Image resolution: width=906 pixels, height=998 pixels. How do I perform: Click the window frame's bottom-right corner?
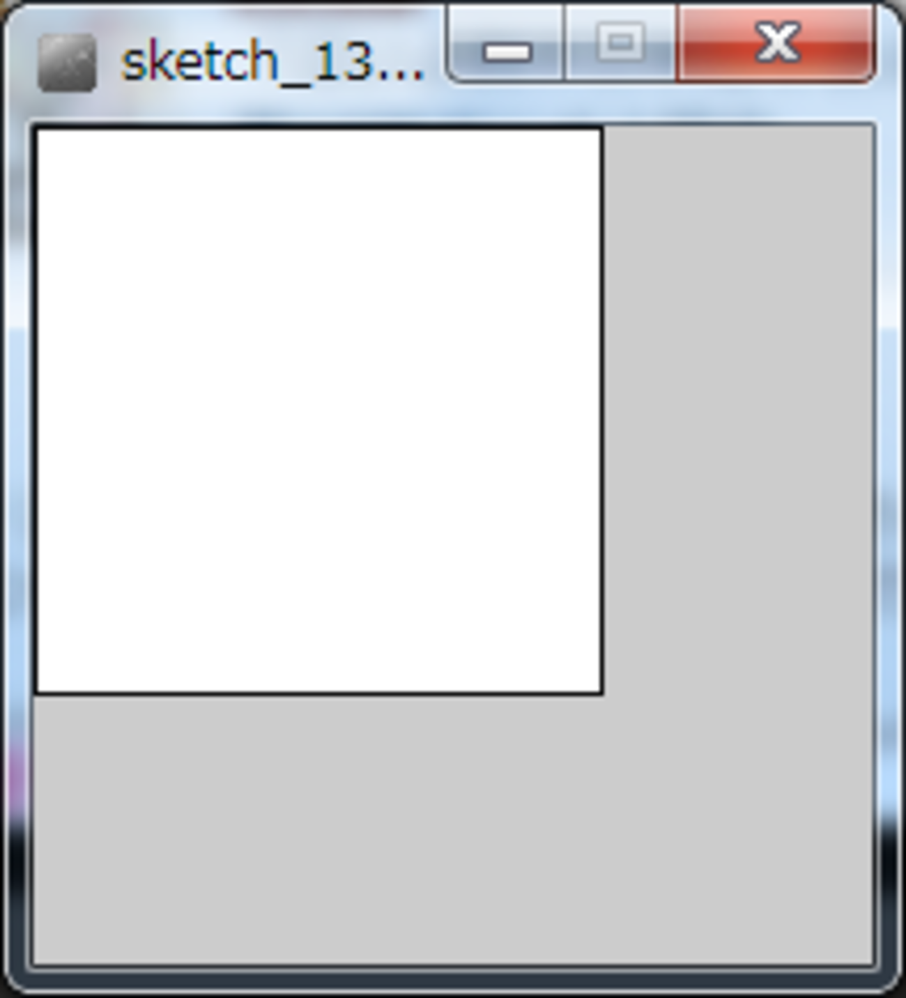(888, 980)
